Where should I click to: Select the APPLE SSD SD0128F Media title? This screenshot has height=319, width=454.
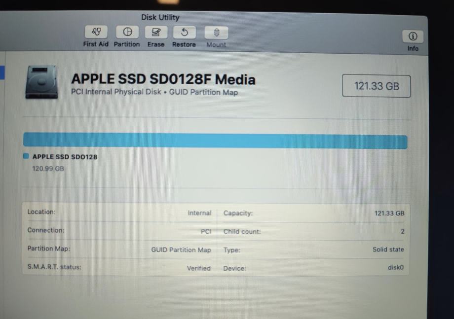163,79
